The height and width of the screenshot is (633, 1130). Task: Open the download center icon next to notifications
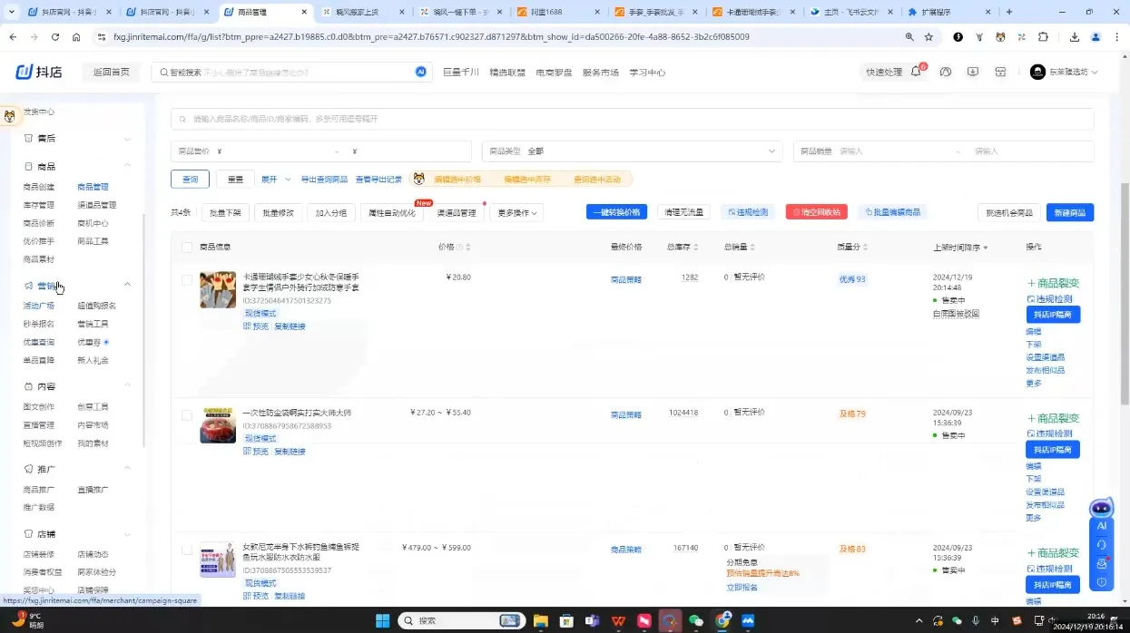pyautogui.click(x=972, y=72)
